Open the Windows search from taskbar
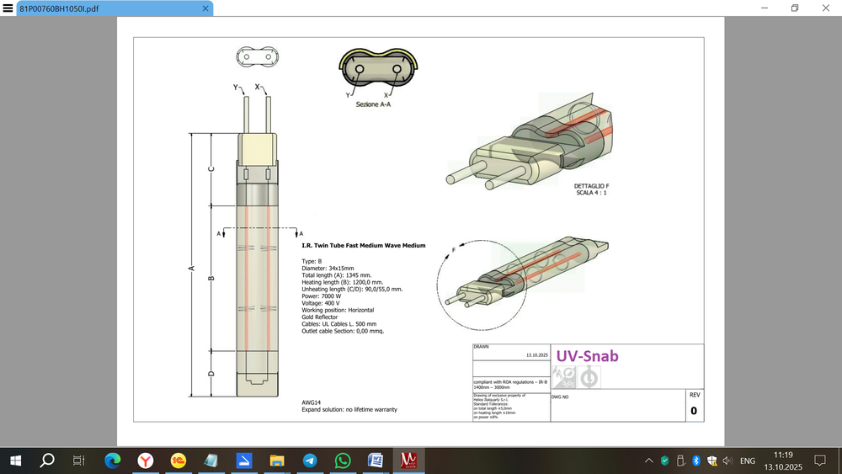Image resolution: width=842 pixels, height=474 pixels. click(47, 460)
